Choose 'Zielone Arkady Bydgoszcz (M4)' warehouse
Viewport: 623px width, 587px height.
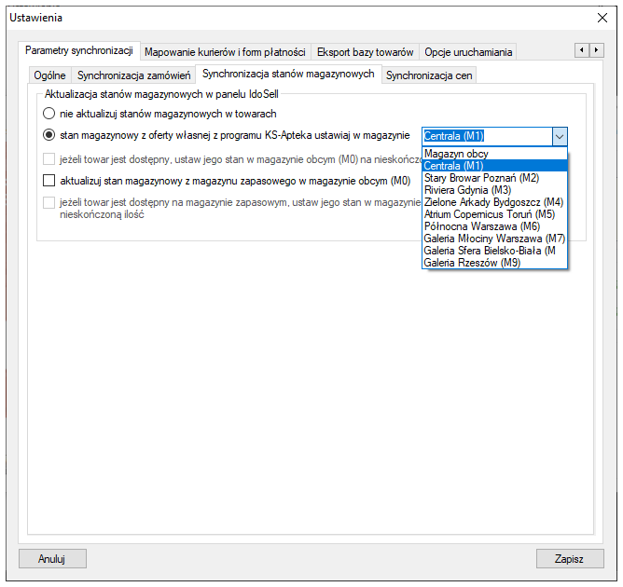point(494,201)
